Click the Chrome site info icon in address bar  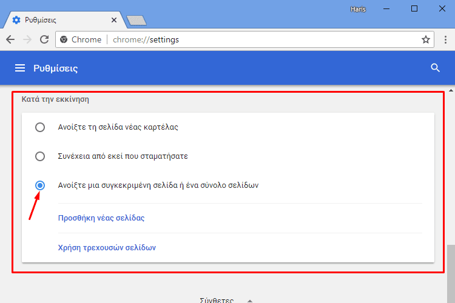(64, 39)
